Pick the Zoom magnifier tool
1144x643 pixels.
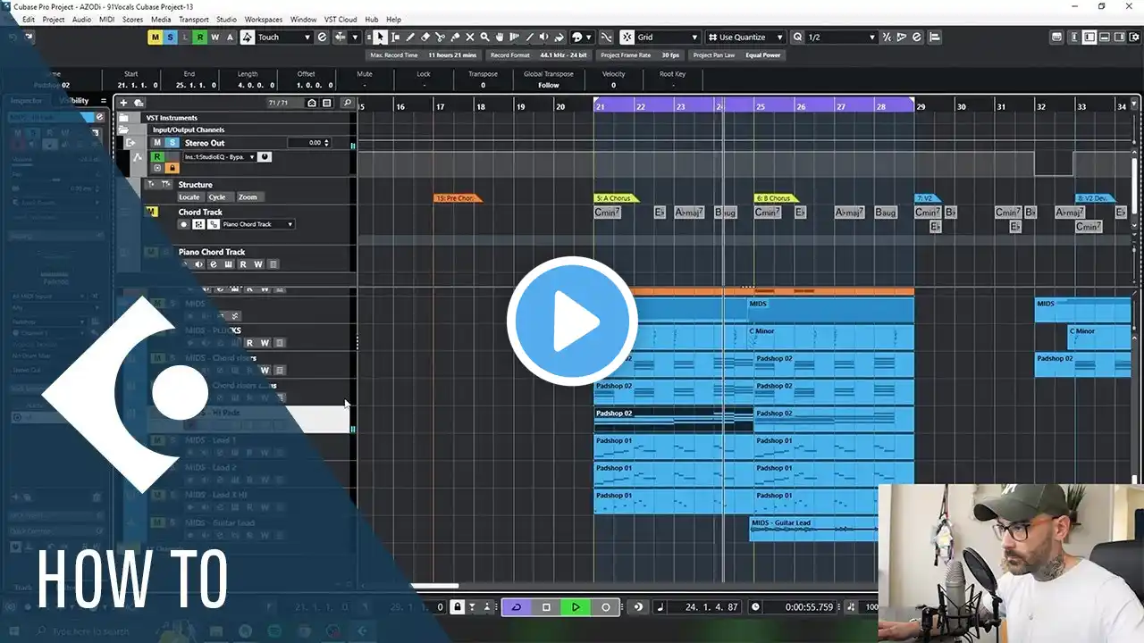pyautogui.click(x=484, y=38)
